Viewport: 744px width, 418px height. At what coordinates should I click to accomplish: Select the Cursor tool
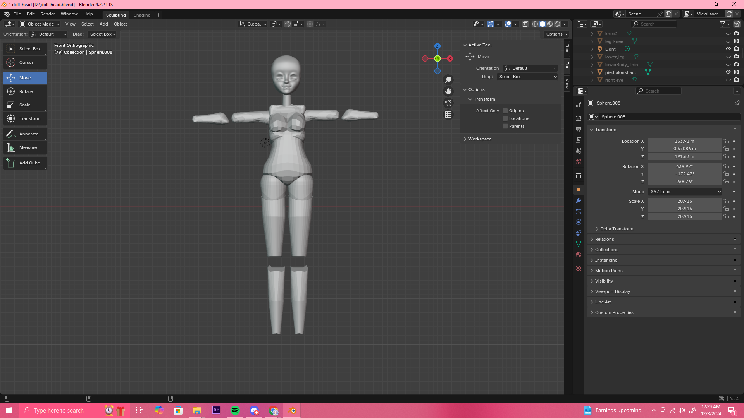[x=26, y=62]
